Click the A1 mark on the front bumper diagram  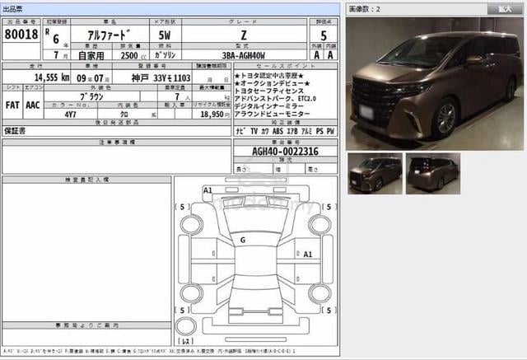(208, 190)
